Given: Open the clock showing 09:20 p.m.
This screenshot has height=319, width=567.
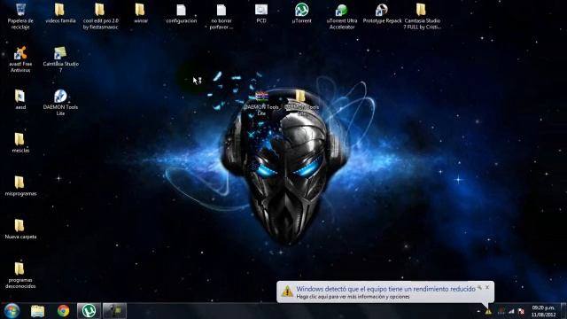Looking at the screenshot, I should 543,311.
